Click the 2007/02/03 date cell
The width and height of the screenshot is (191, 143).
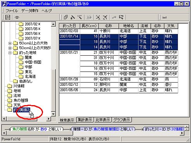click(x=69, y=31)
